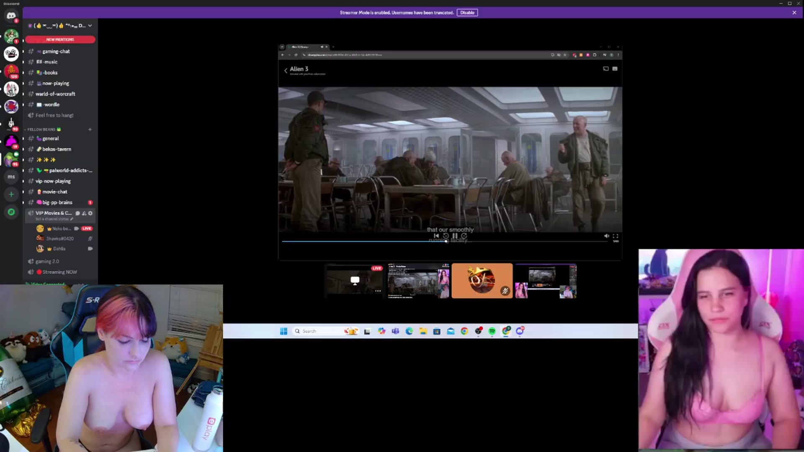Seek along the movie progress bar
The height and width of the screenshot is (452, 804).
(445, 241)
